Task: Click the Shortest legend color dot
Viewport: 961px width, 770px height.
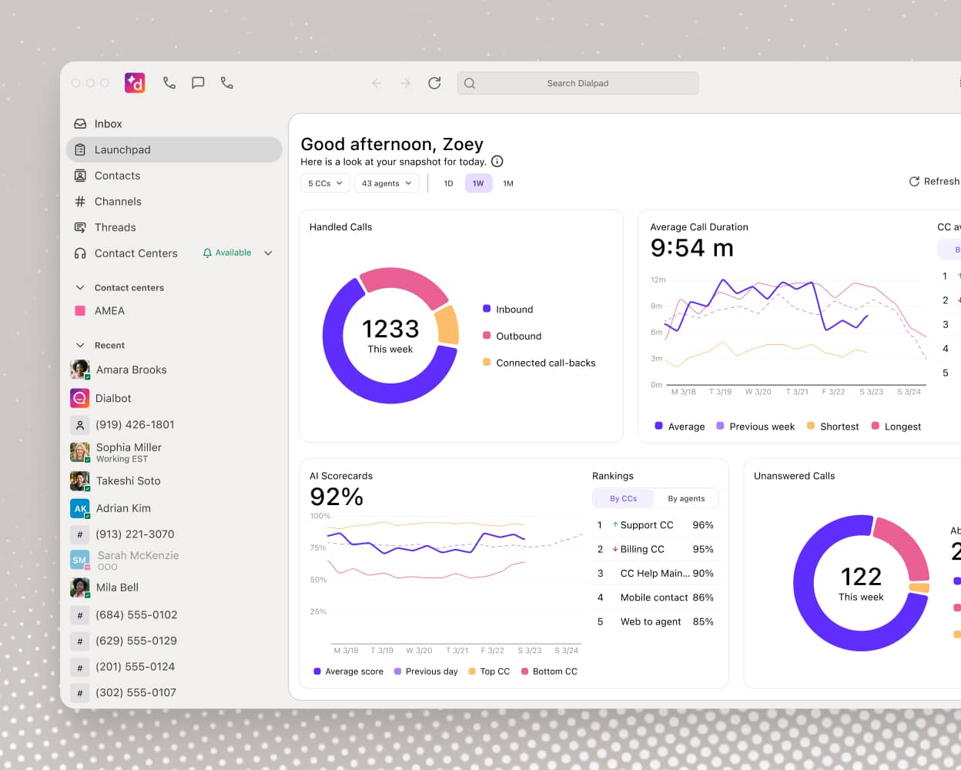Action: pos(811,425)
